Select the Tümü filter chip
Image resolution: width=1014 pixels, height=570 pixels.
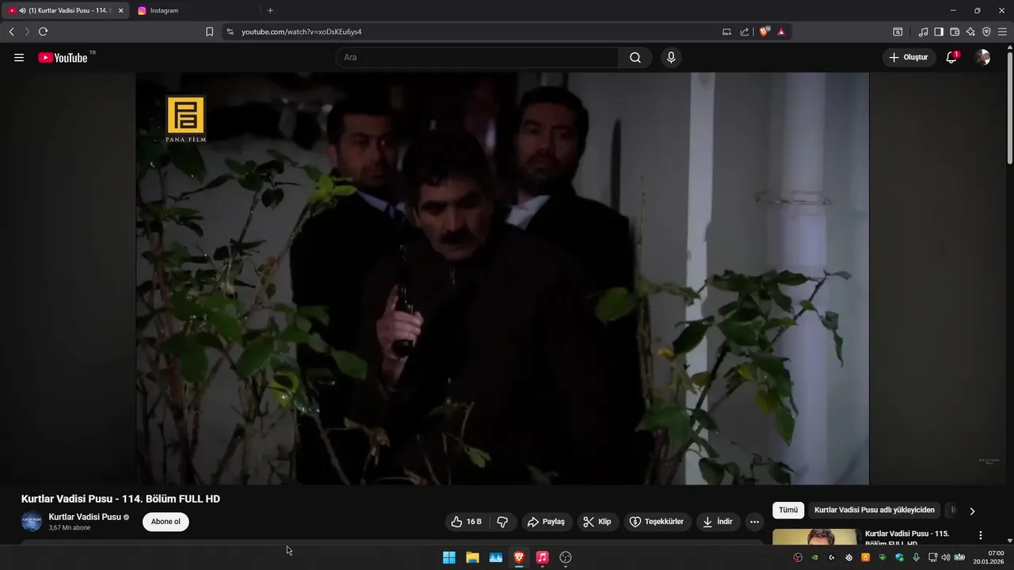tap(788, 511)
